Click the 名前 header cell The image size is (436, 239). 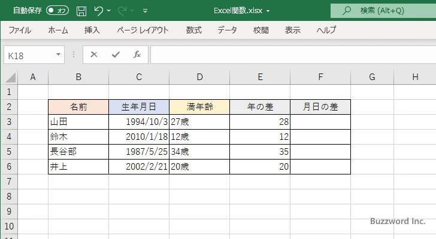[x=78, y=107]
